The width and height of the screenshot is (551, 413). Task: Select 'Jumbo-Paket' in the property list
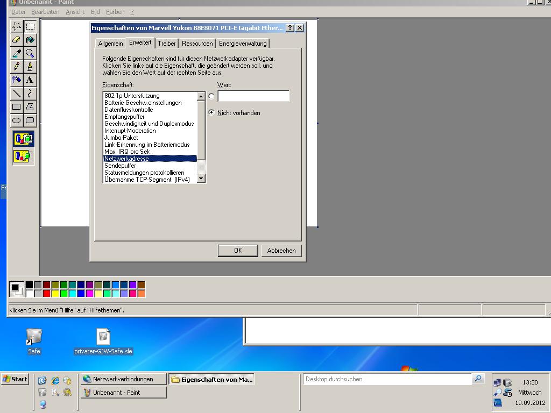[121, 138]
